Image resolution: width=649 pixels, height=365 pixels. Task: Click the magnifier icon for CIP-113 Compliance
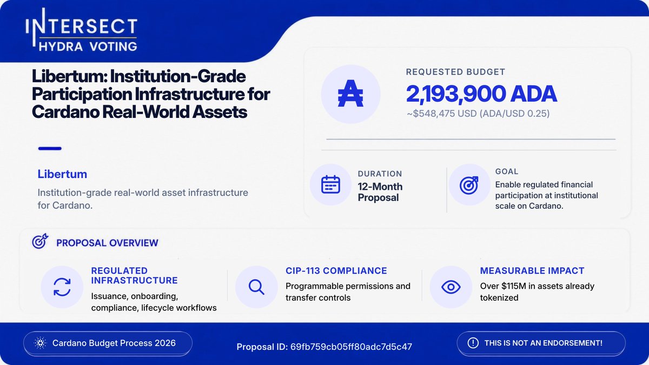click(x=256, y=287)
